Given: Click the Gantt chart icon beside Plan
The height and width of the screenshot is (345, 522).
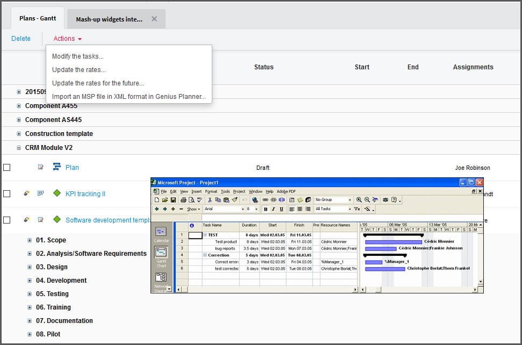Looking at the screenshot, I should point(57,167).
